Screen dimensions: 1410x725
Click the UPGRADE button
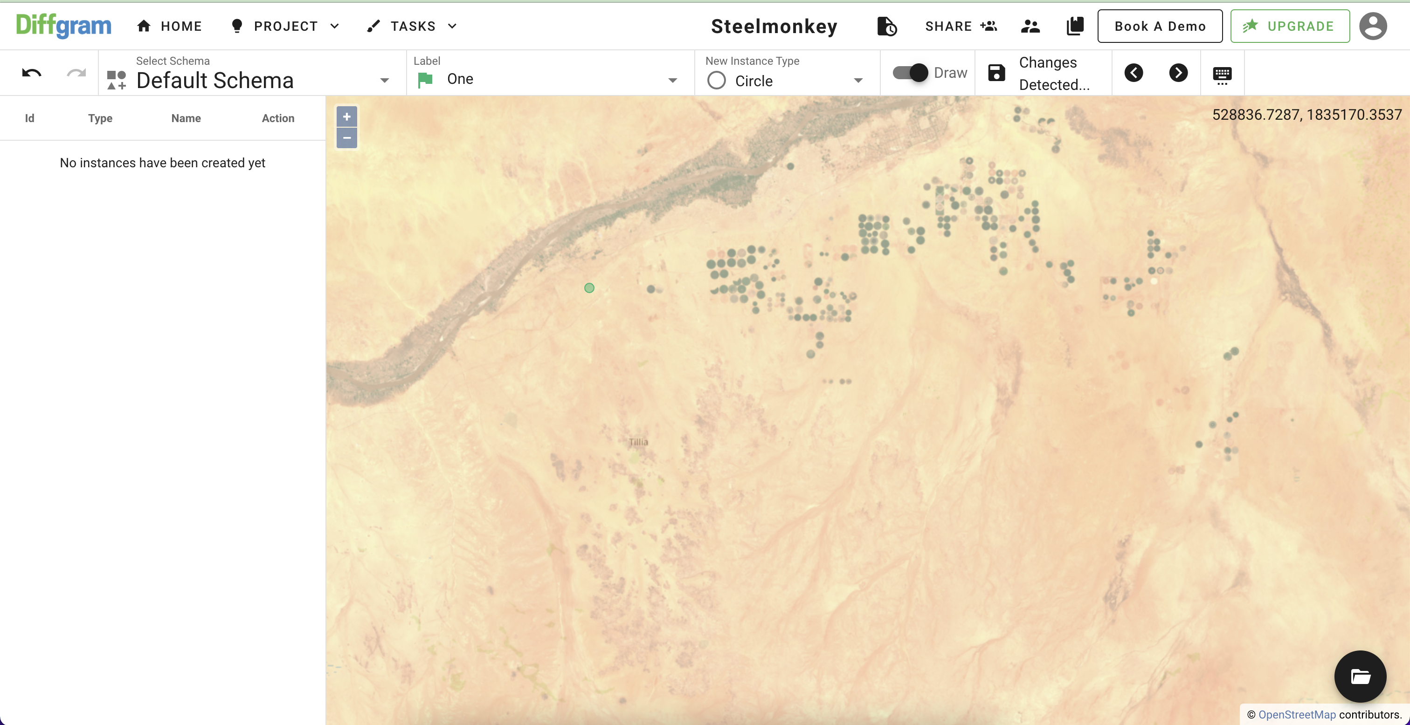point(1290,26)
